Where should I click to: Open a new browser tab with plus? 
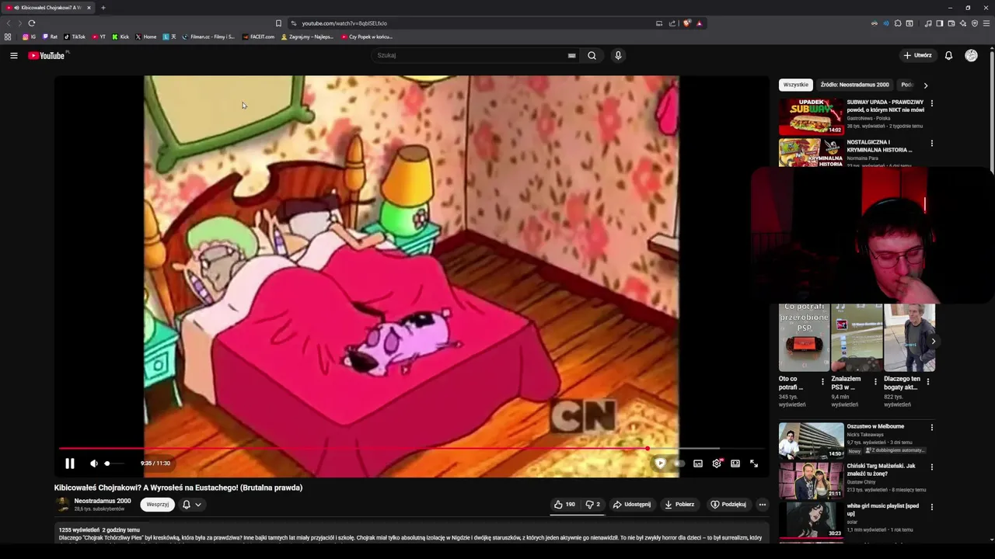(103, 8)
